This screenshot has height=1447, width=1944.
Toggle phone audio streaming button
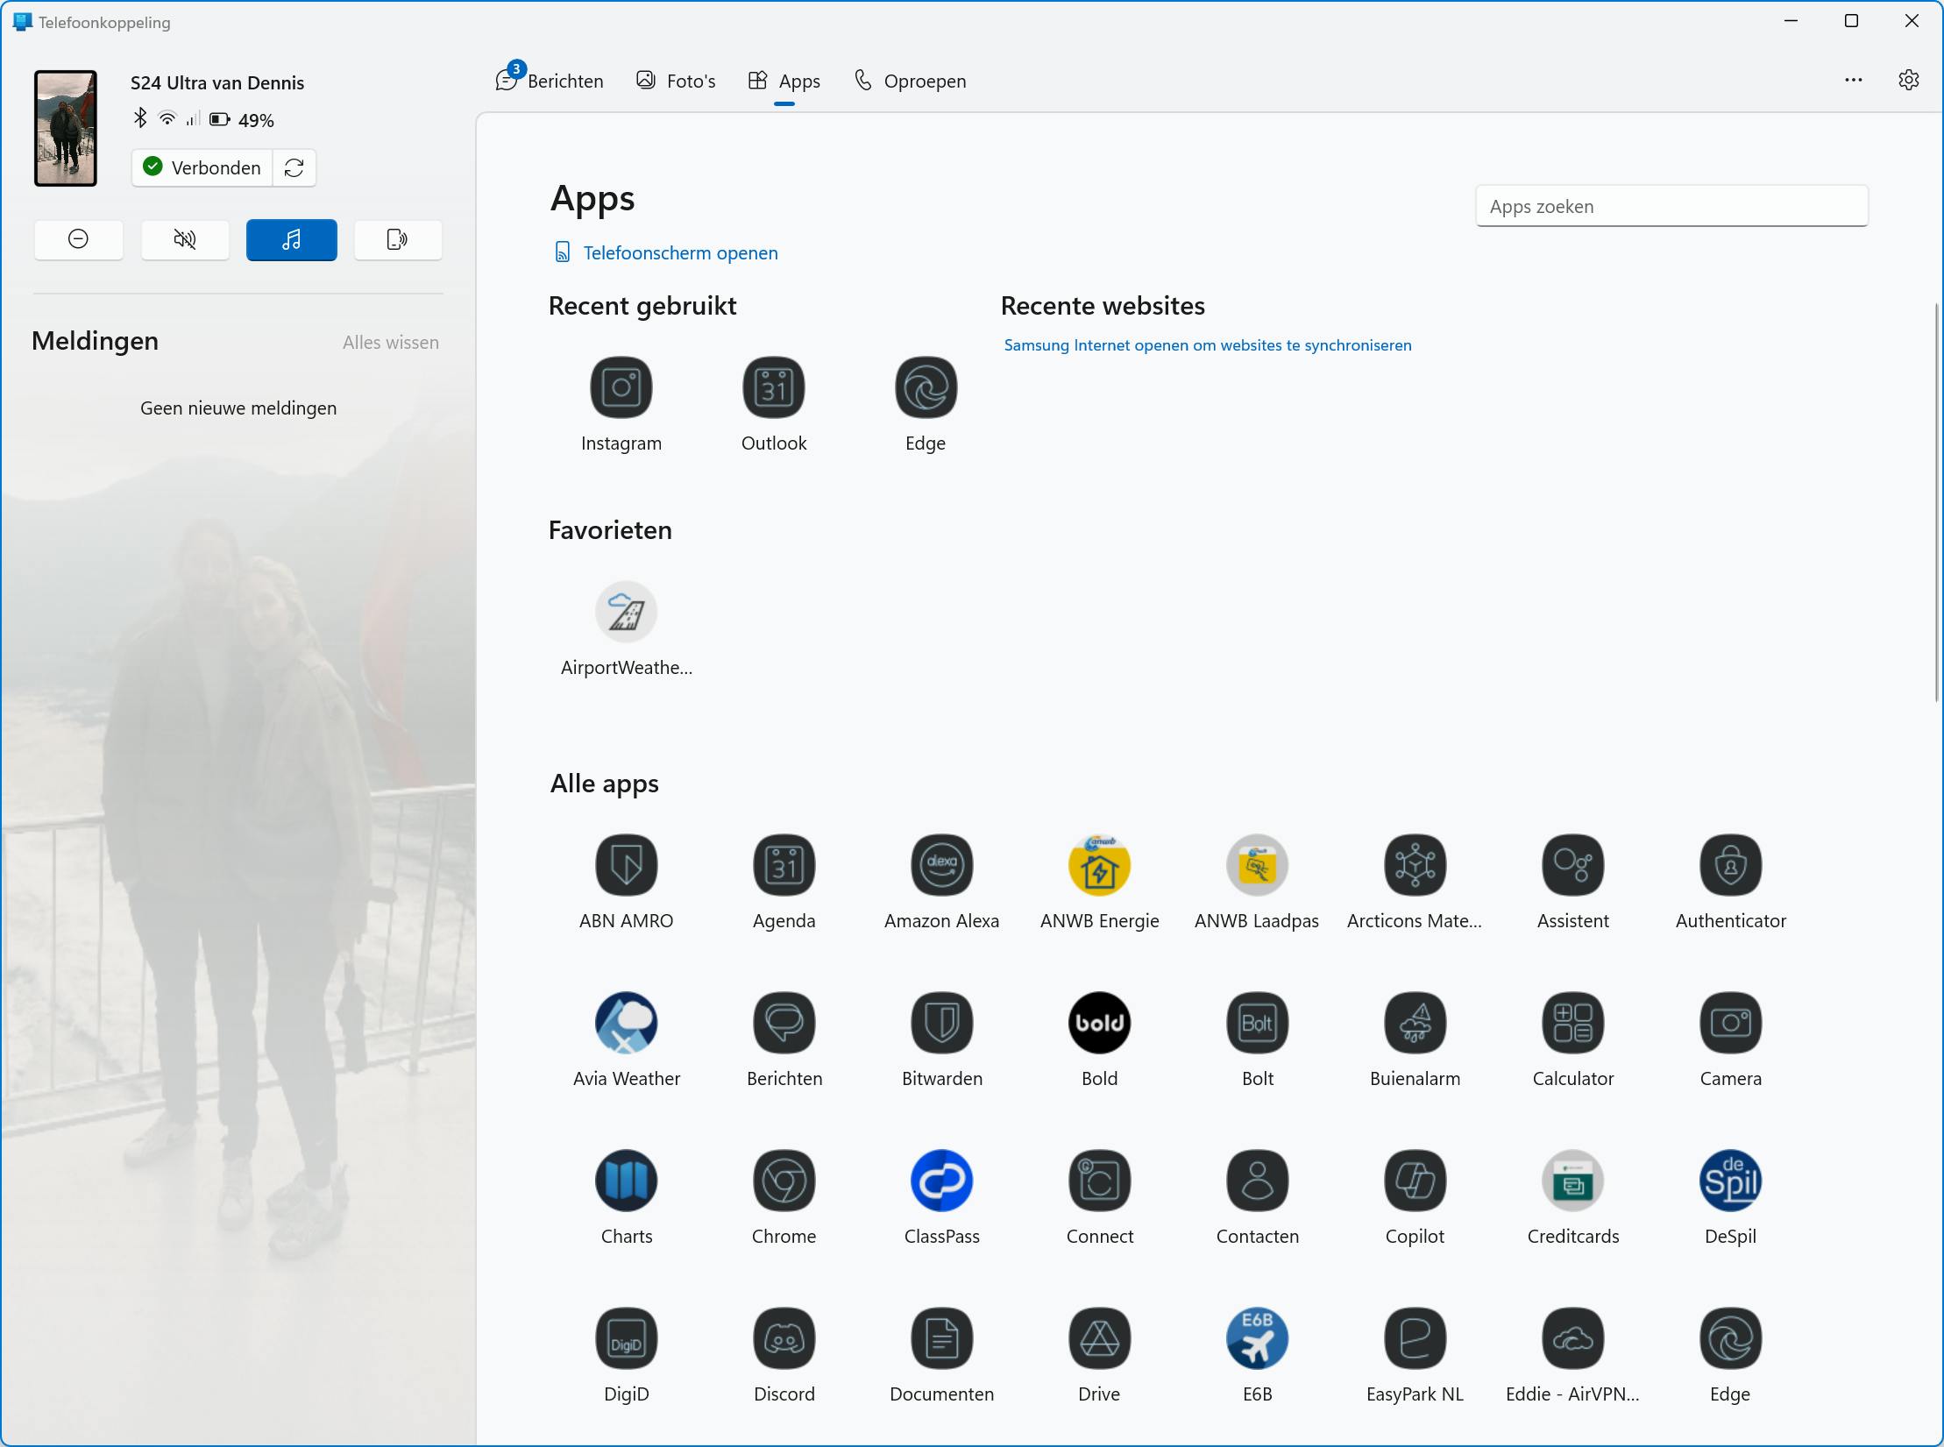[x=397, y=239]
